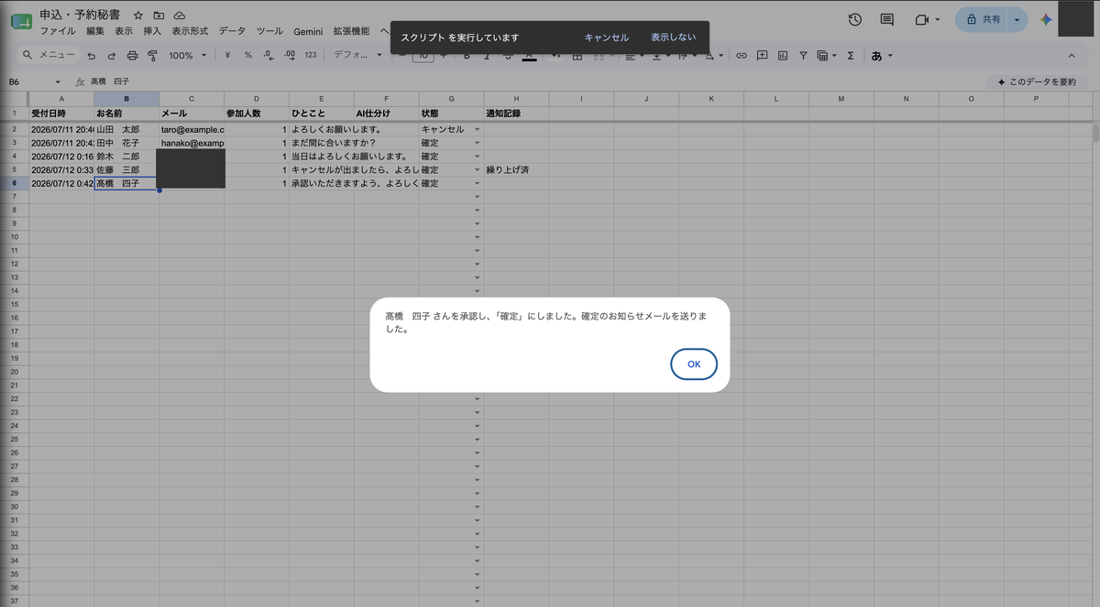
Task: Open the 挿入 menu
Action: [152, 31]
